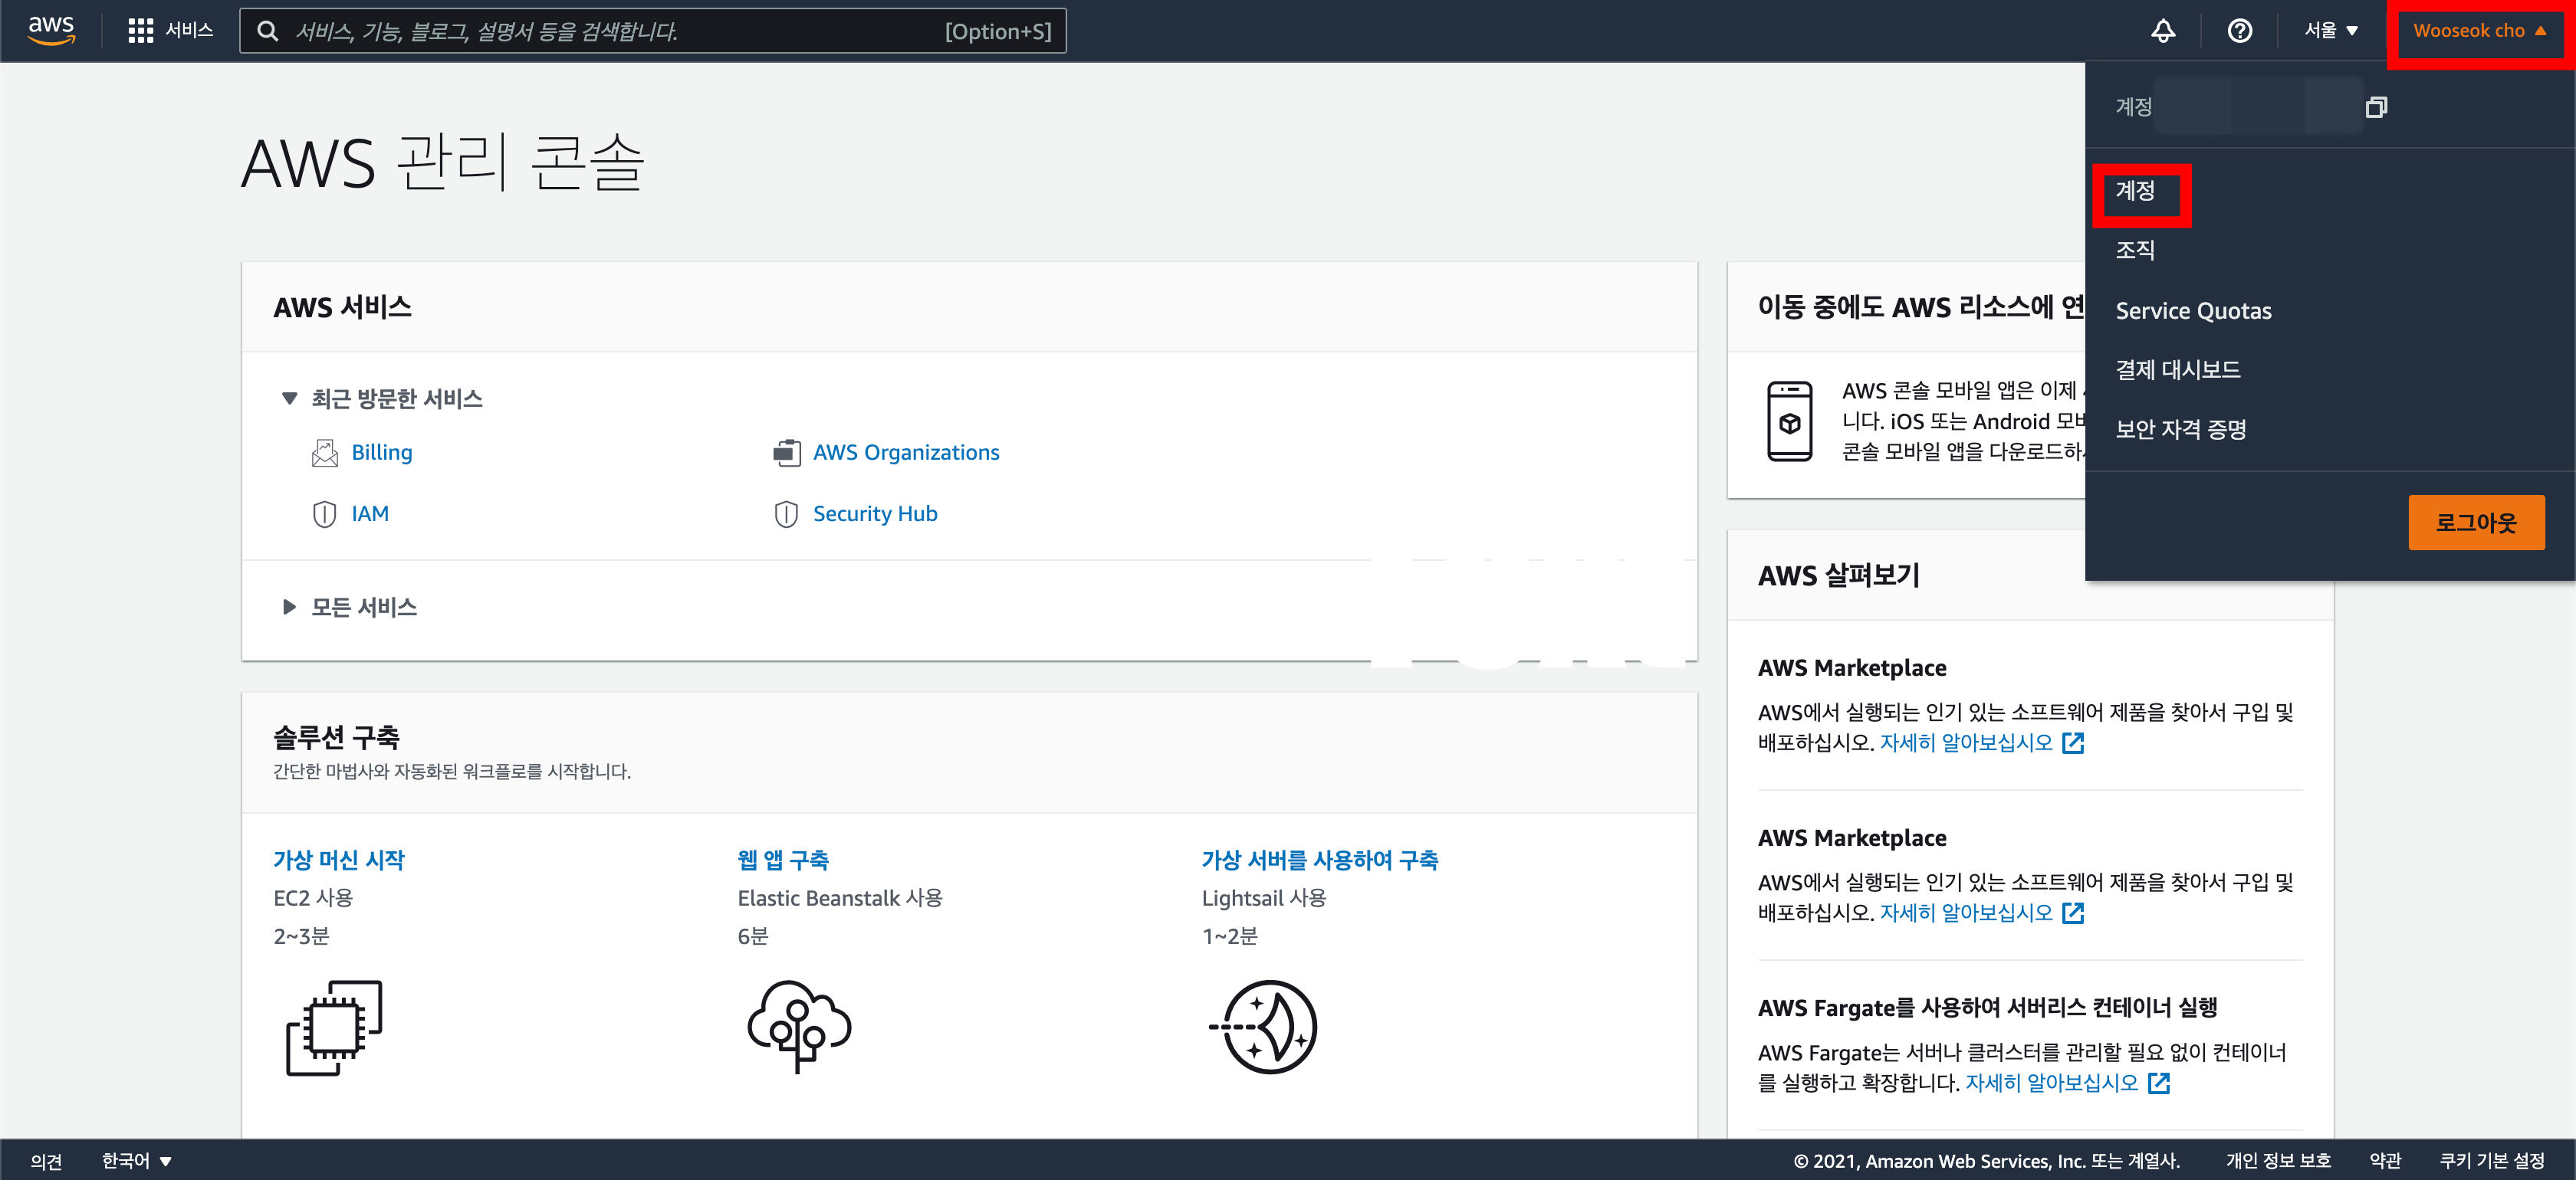Open the services grid menu icon
The width and height of the screenshot is (2576, 1180).
point(140,31)
